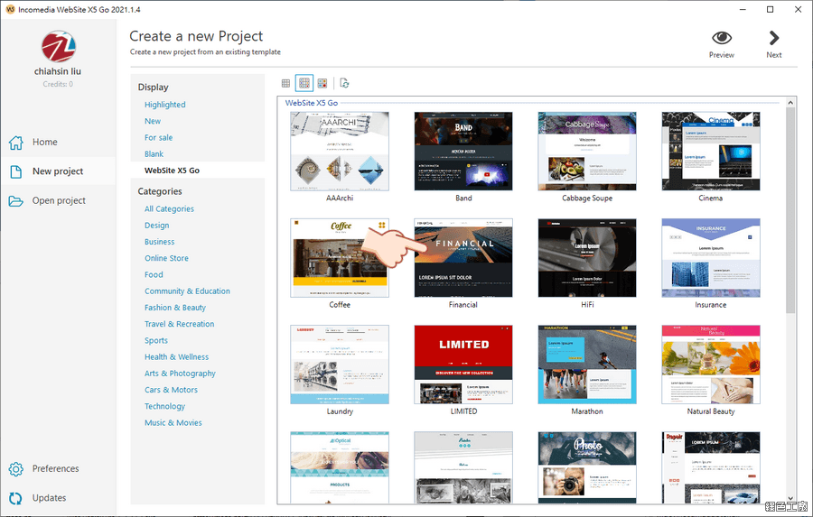Choose the Photo camera template thumbnail

(587, 467)
